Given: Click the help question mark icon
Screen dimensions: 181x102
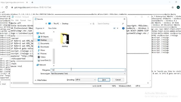Looking at the screenshot, I should click(123, 28).
